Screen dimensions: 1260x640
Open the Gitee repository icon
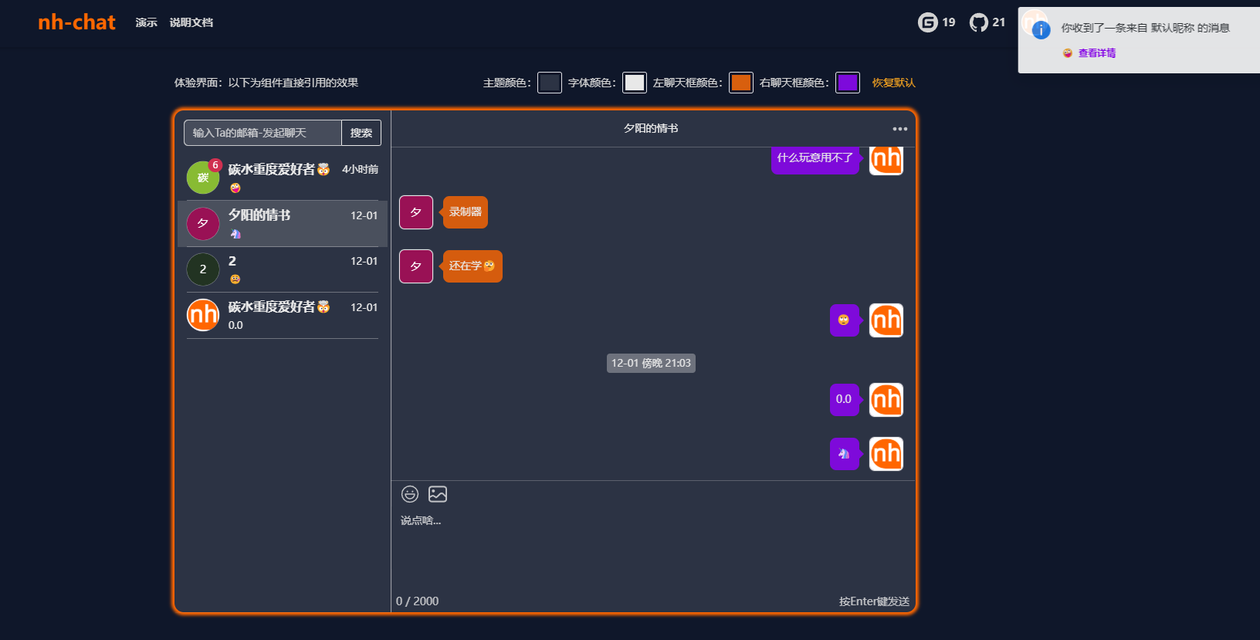(x=927, y=22)
